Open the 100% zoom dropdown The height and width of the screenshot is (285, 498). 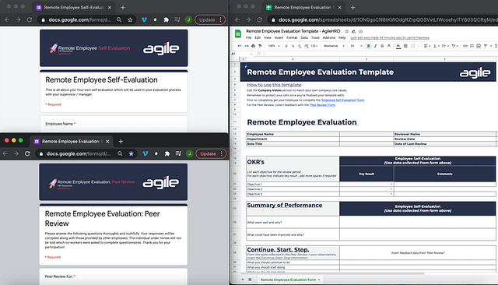click(274, 46)
